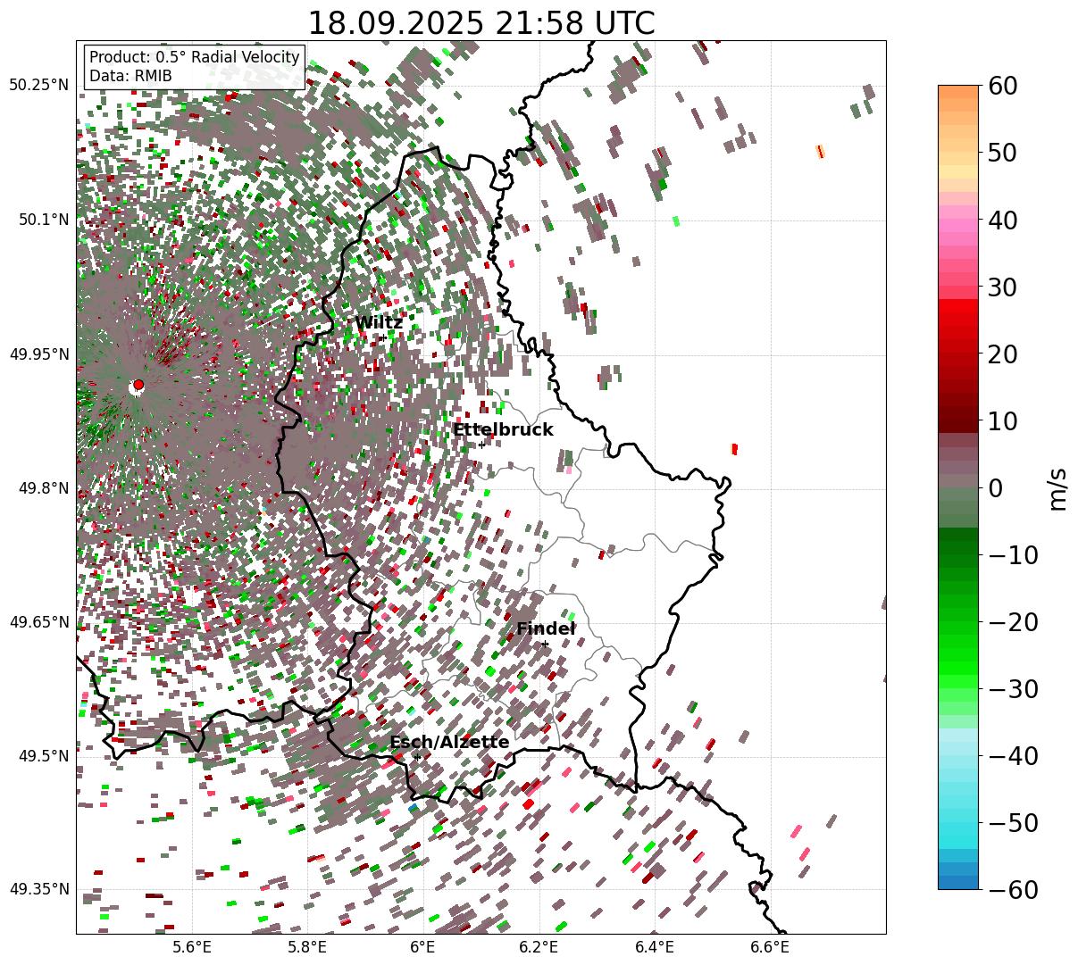The width and height of the screenshot is (1078, 965).
Task: Click the 5.8°E longitude label
Action: tap(307, 947)
